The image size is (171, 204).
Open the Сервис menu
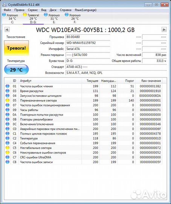(x=33, y=10)
